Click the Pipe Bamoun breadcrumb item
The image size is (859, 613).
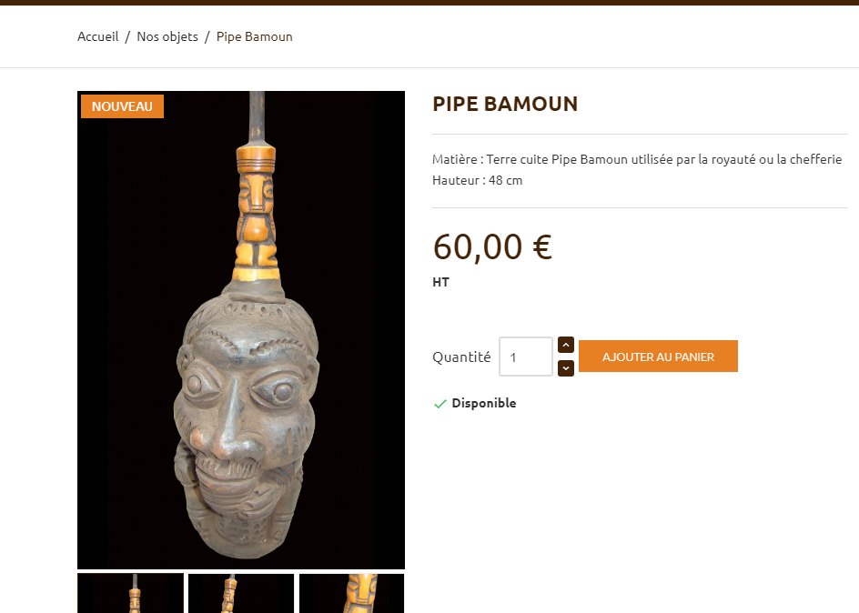254,36
